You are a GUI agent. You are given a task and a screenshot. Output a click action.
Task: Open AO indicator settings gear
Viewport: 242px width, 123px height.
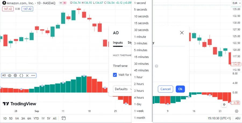pyautogui.click(x=15, y=75)
